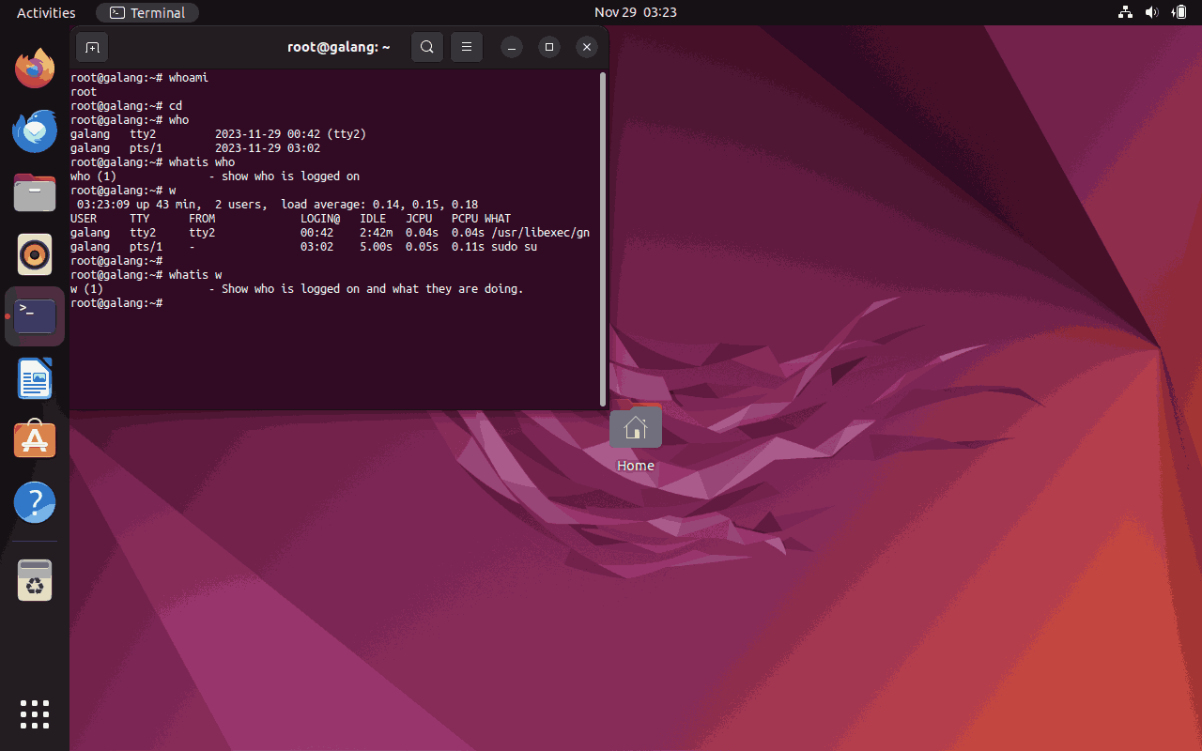Click '2023-11-29 03:02' in who output
Screen dimensions: 1202x751
pos(268,148)
